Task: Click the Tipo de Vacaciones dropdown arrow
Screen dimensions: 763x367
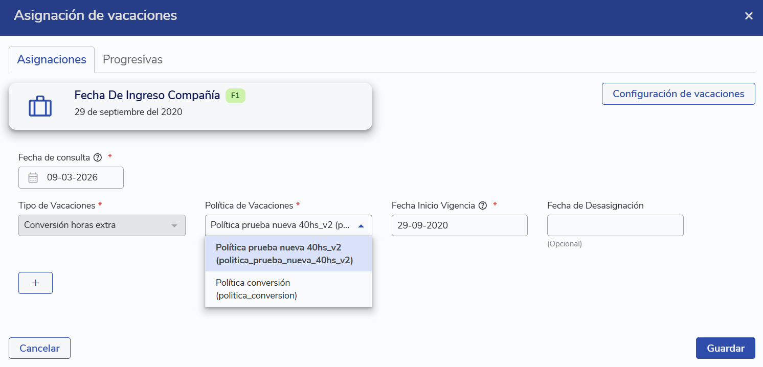Action: [174, 225]
